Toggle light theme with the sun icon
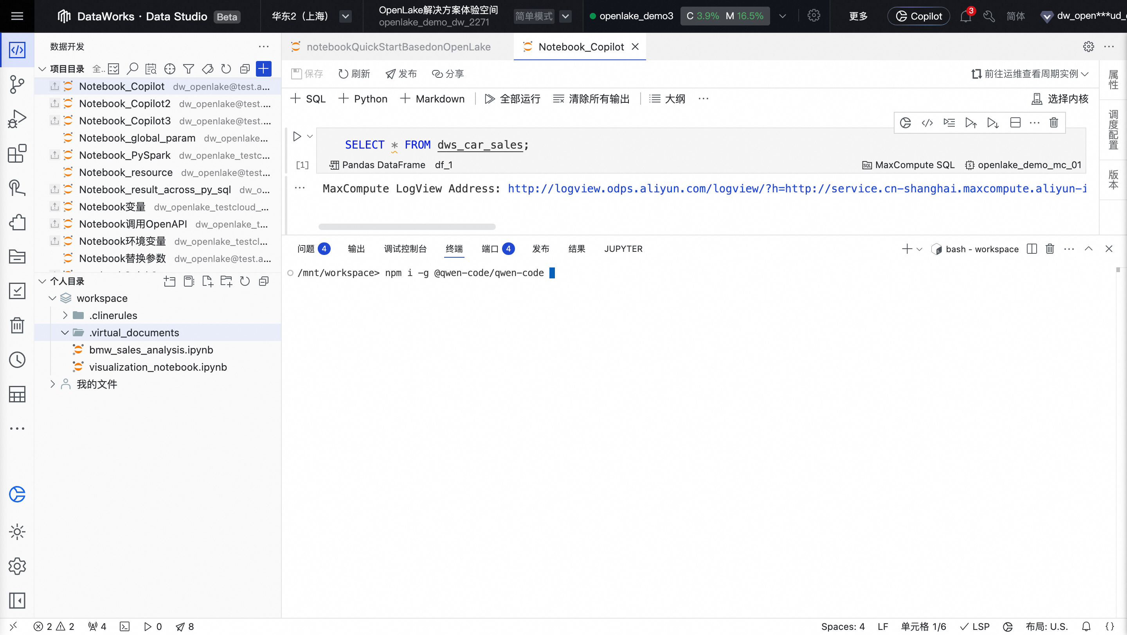Screen dimensions: 1127x635 pyautogui.click(x=17, y=532)
